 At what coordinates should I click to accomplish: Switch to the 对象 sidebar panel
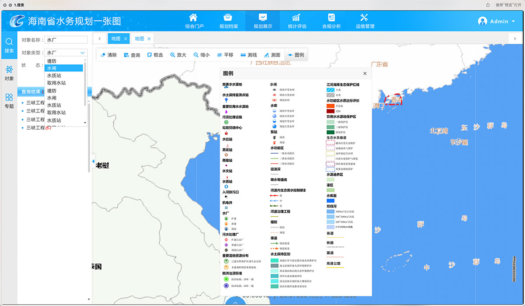coord(9,73)
